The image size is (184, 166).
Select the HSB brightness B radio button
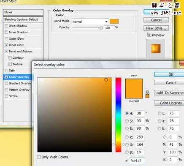click(127, 128)
